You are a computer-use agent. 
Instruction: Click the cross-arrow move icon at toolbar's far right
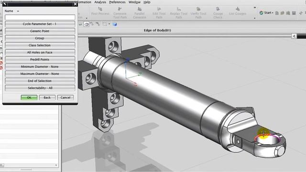301,13
